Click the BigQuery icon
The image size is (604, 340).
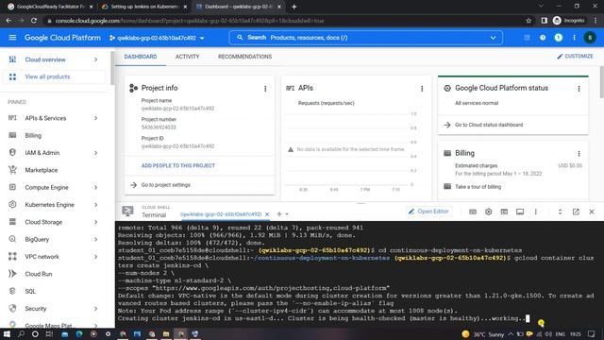pos(12,239)
